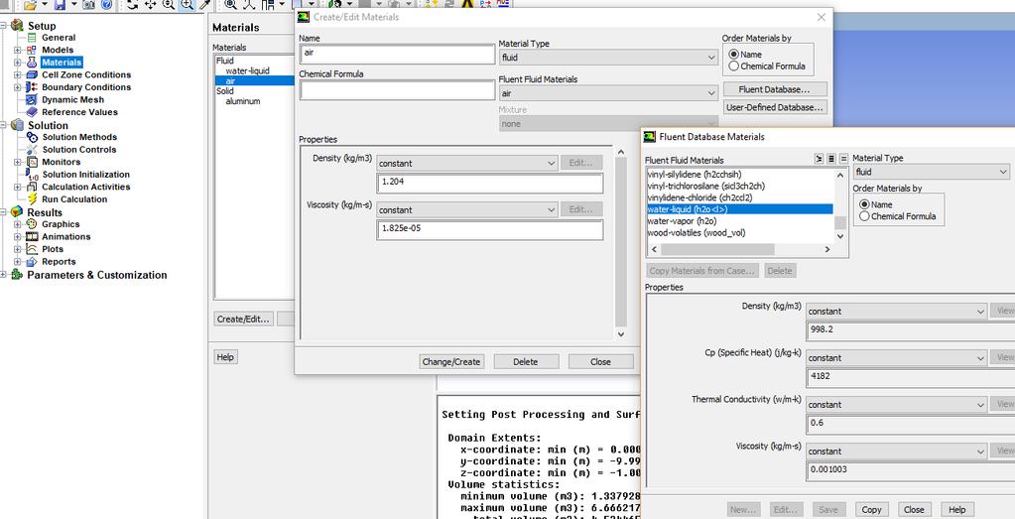Expand the Monitors tree node

point(18,162)
